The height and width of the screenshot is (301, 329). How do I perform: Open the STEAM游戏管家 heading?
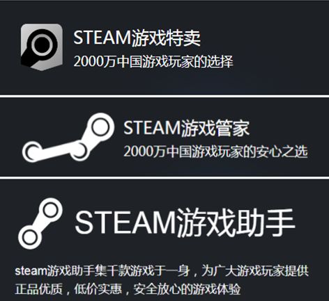187,128
